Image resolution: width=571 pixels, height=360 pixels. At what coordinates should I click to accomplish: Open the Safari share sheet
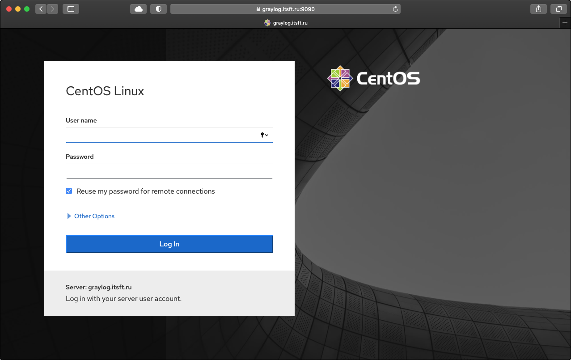[x=538, y=8]
